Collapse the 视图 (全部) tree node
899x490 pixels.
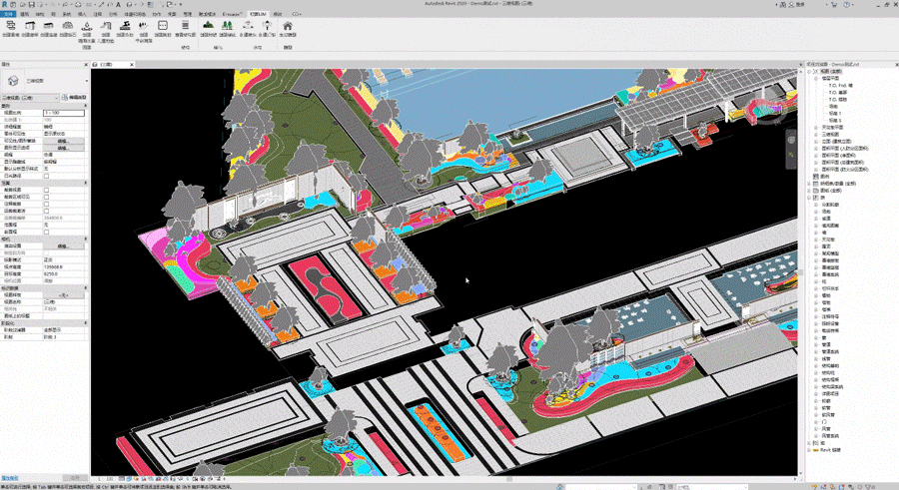point(809,72)
